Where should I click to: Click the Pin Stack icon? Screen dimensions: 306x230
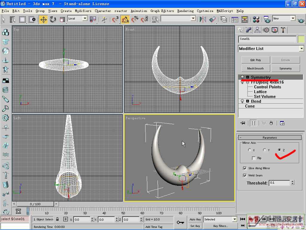(243, 123)
